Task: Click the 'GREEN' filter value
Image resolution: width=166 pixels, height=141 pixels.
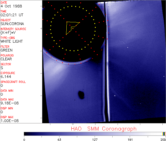Action: 6,50
